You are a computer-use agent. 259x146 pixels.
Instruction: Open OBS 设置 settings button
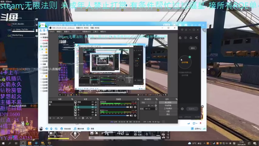(x=168, y=111)
